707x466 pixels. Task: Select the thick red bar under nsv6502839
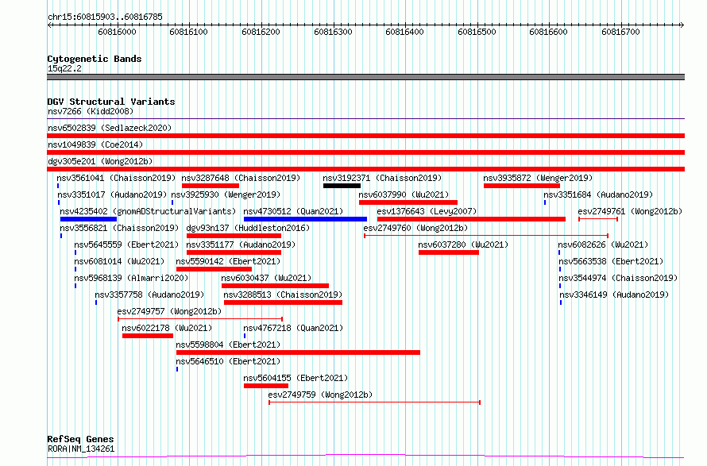tap(365, 136)
